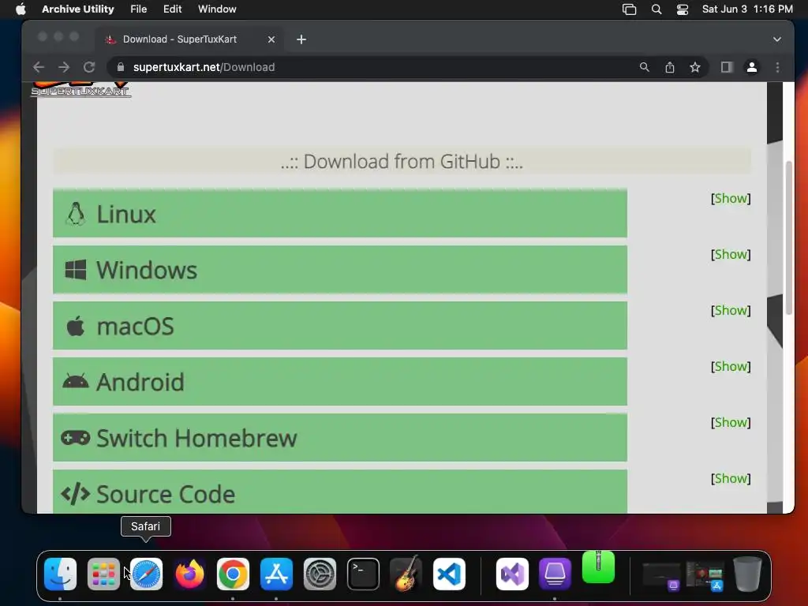
Task: Expand the Linux download section
Action: (340, 213)
